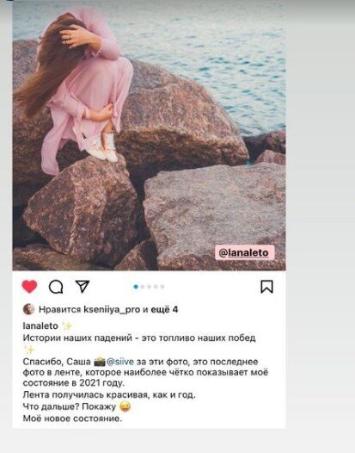Select the first blue carousel dot
The width and height of the screenshot is (355, 453).
click(x=136, y=287)
